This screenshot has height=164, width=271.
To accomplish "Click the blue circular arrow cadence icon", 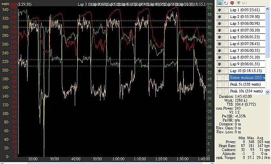I will click(226, 3).
